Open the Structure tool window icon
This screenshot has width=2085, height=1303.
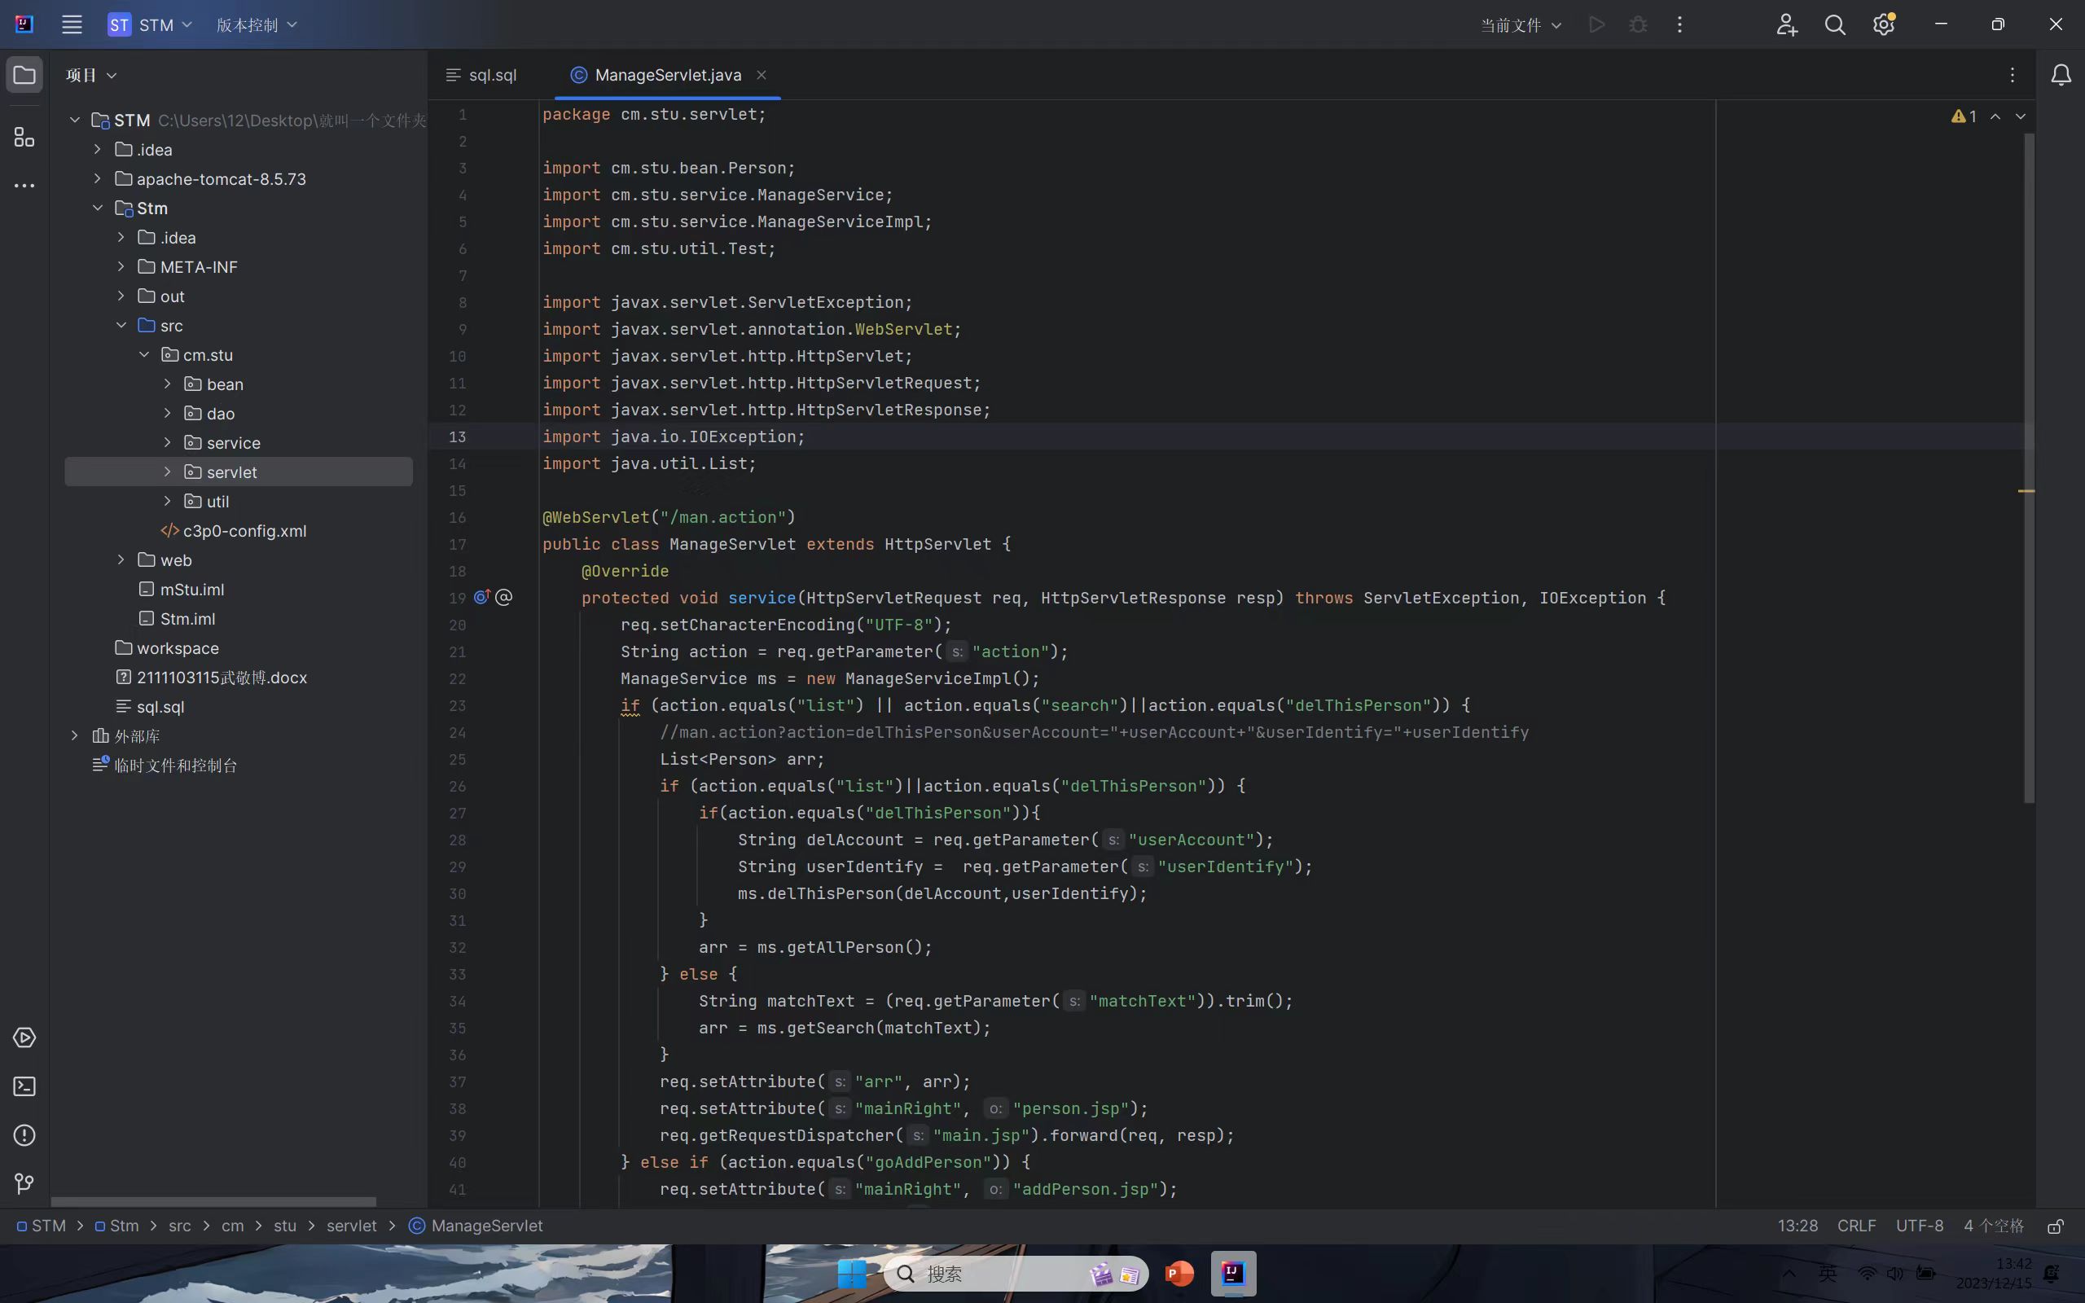24,137
